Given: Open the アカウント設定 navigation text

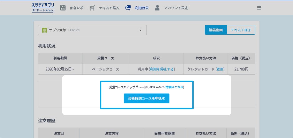Looking at the screenshot, I should 176,8.
